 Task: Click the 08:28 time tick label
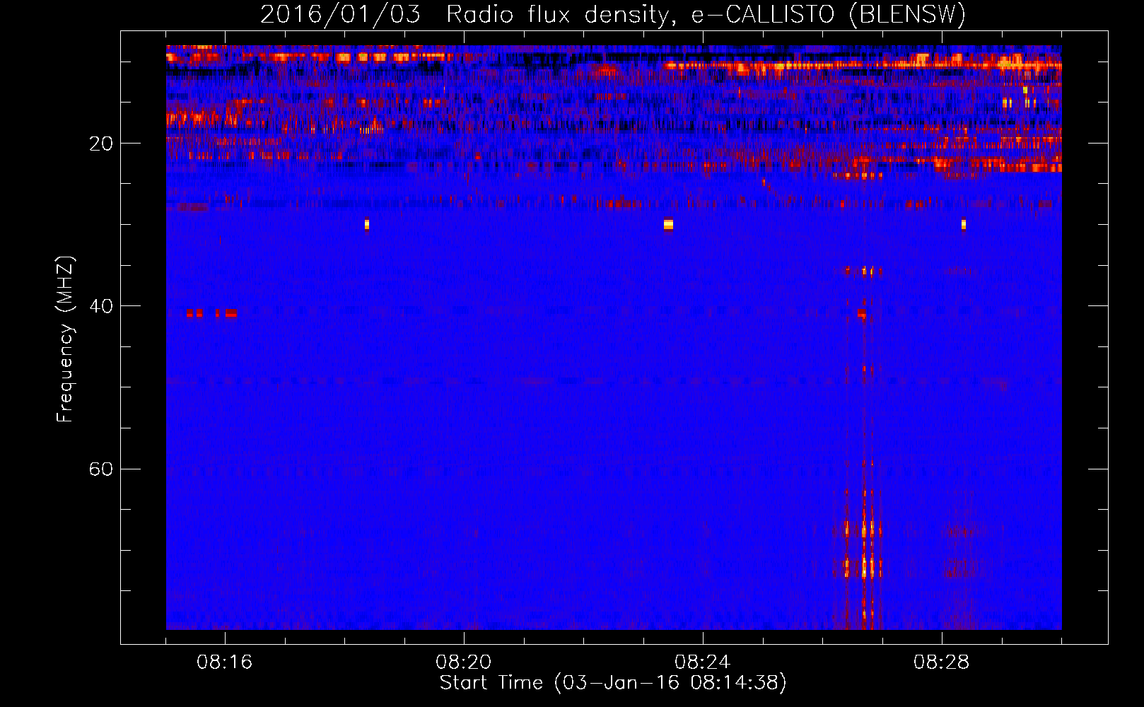942,662
